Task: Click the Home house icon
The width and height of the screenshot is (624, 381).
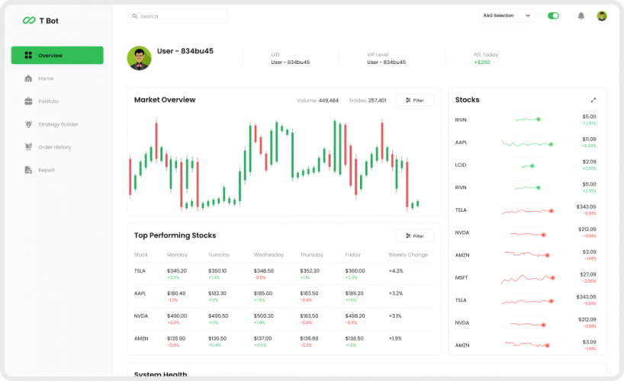Action: coord(28,78)
